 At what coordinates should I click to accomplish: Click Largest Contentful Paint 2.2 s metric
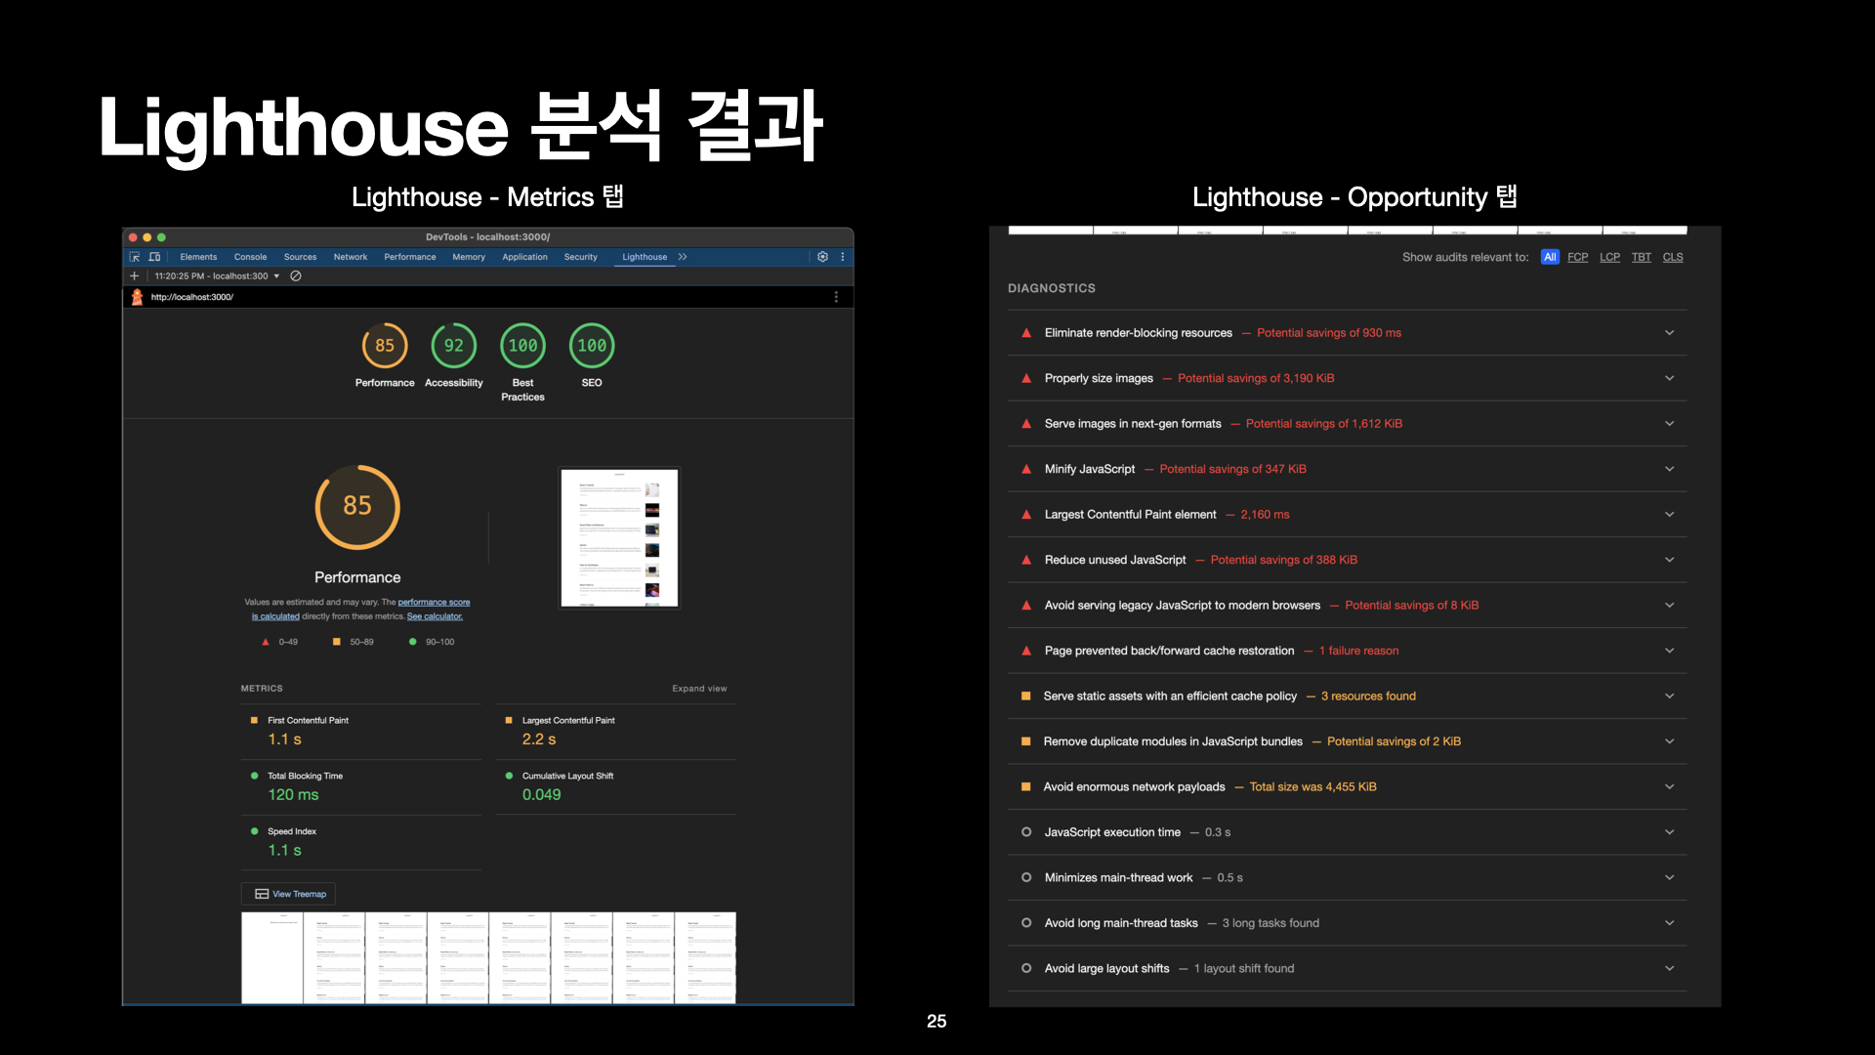coord(616,731)
